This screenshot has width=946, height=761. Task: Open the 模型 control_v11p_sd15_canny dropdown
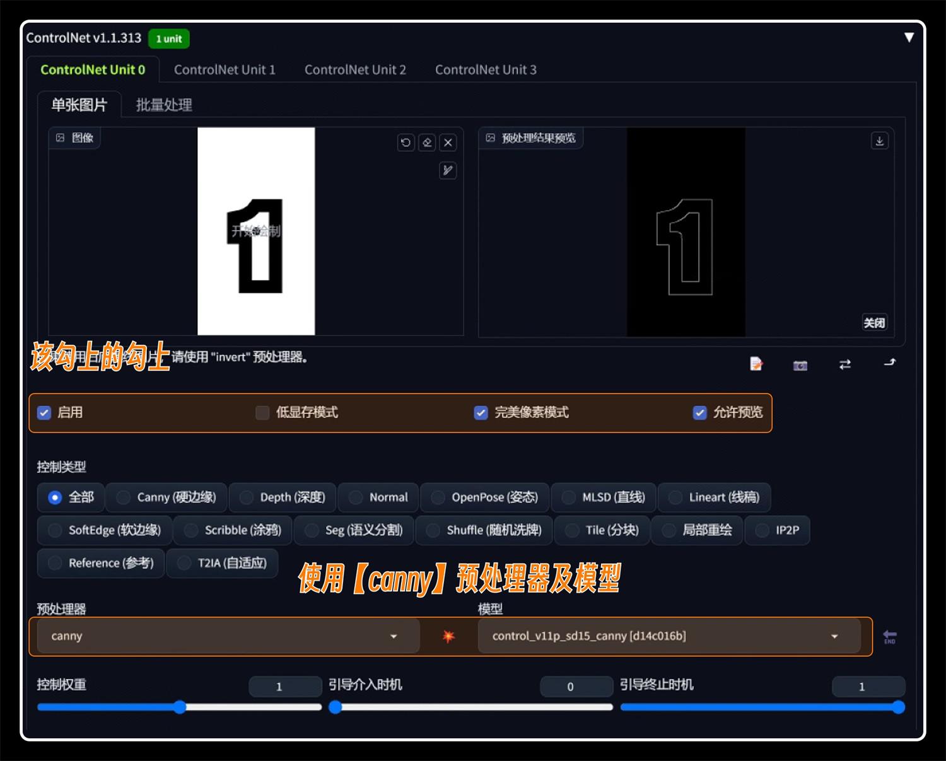[x=669, y=636]
